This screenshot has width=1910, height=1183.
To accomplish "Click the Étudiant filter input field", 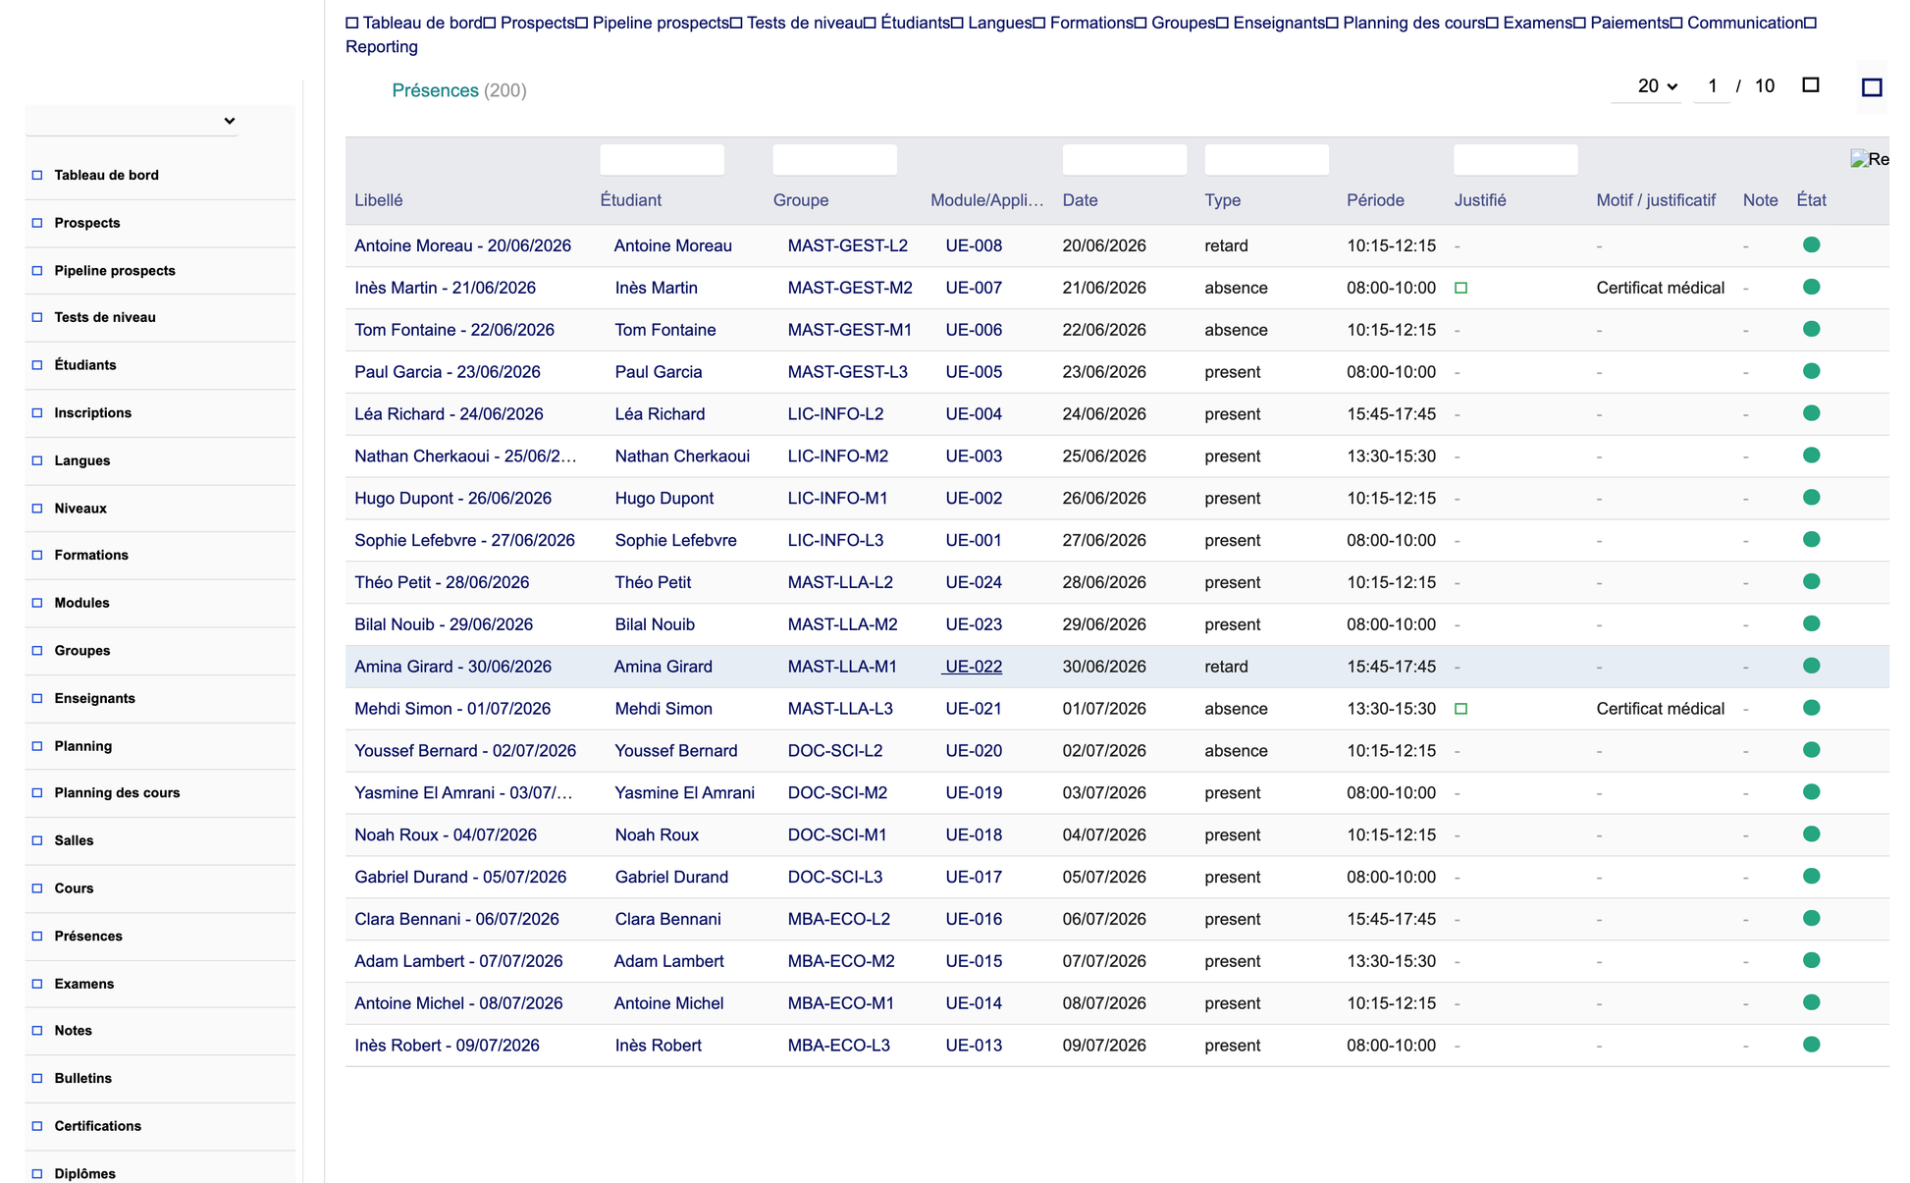I will click(x=662, y=160).
